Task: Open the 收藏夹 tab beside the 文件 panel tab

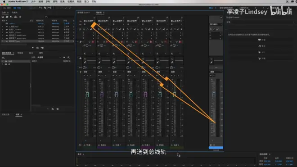Action: click(14, 13)
